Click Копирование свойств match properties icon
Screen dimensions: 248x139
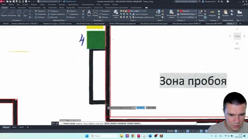click(x=171, y=14)
